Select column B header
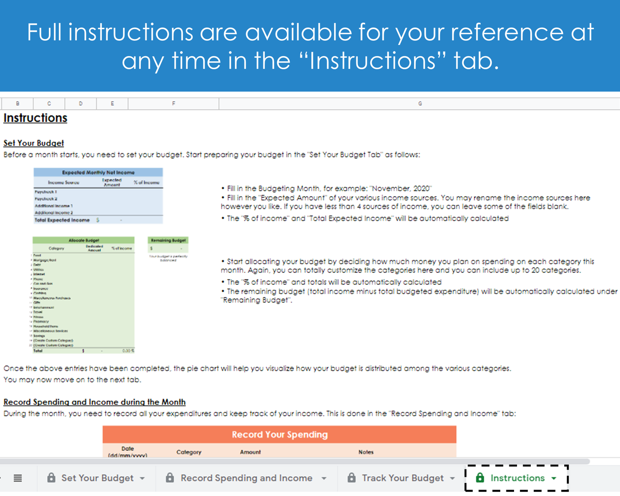The width and height of the screenshot is (620, 496). (x=18, y=103)
